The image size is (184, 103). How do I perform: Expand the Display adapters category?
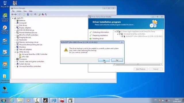[x=15, y=28]
